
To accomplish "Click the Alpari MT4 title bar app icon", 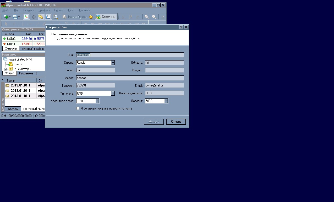I will 3,5.
